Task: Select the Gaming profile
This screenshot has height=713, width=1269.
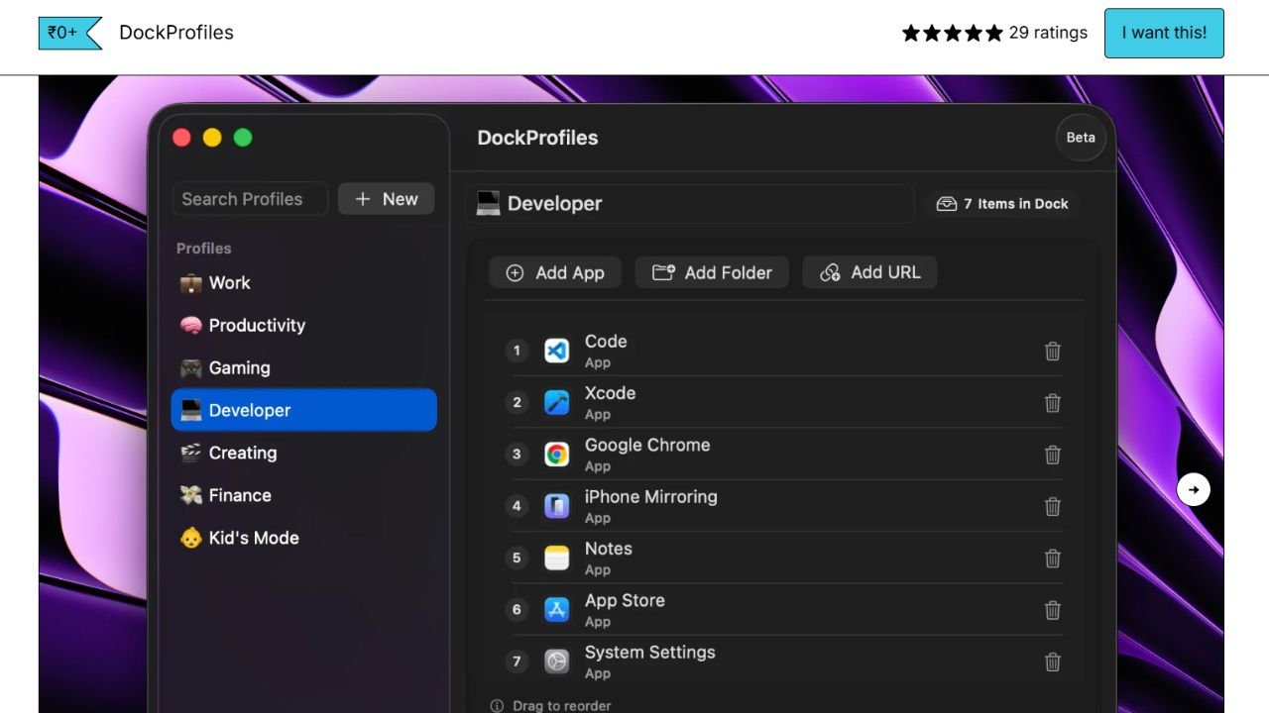Action: 303,367
